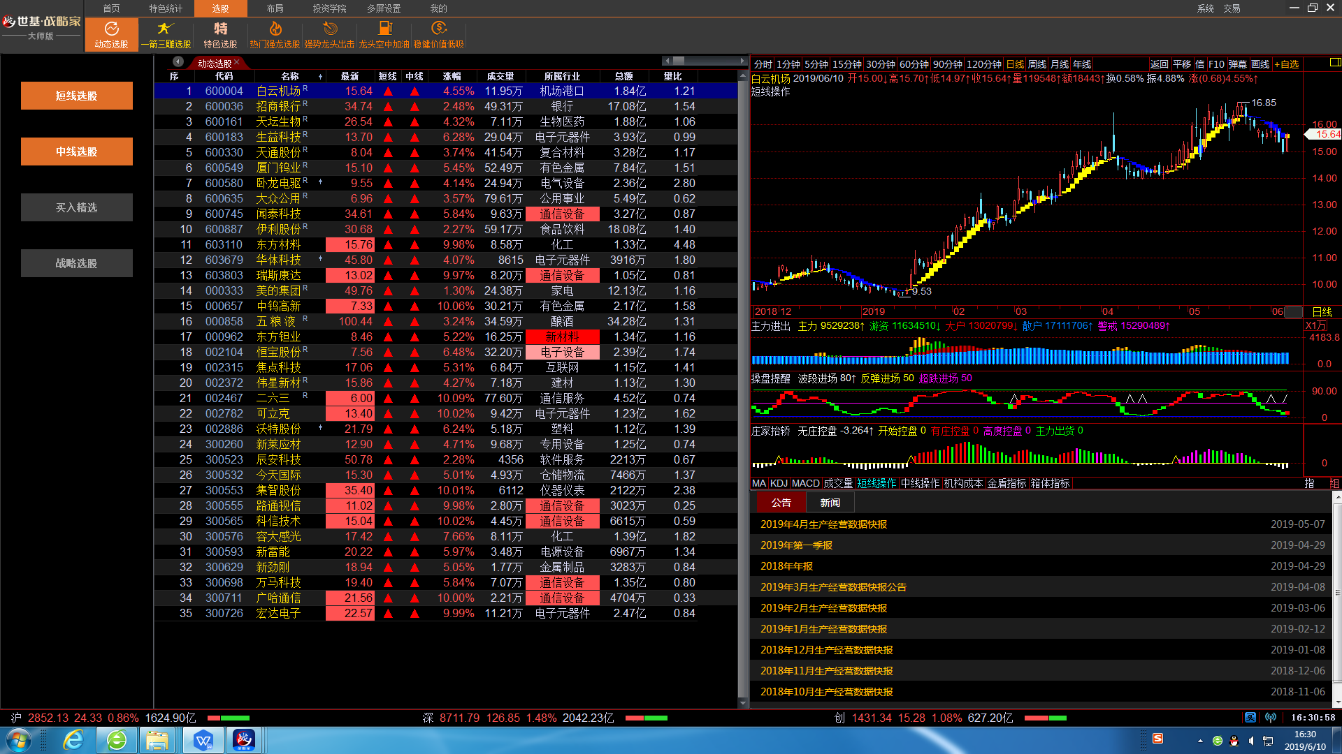Click Windows Start button
This screenshot has height=754, width=1342.
click(x=17, y=740)
